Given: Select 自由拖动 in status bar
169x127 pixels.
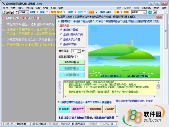Looking at the screenshot, I should tap(41, 124).
